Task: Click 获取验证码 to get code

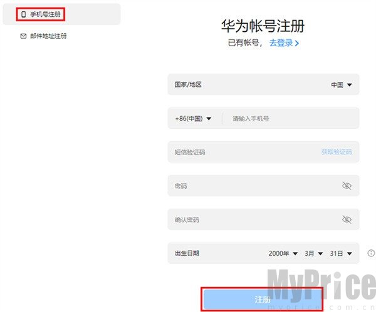Action: [x=337, y=152]
